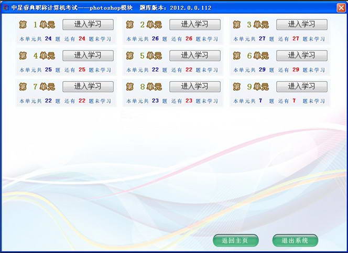This screenshot has width=348, height=253.
Task: Click the 第1单元 heading label
Action: click(37, 25)
